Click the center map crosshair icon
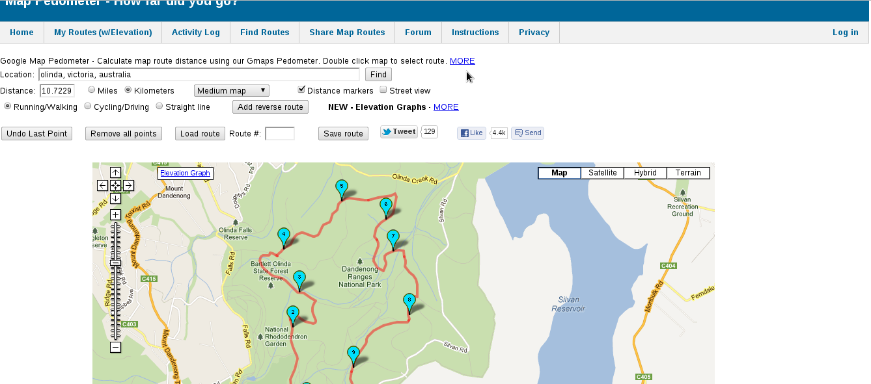 point(115,185)
